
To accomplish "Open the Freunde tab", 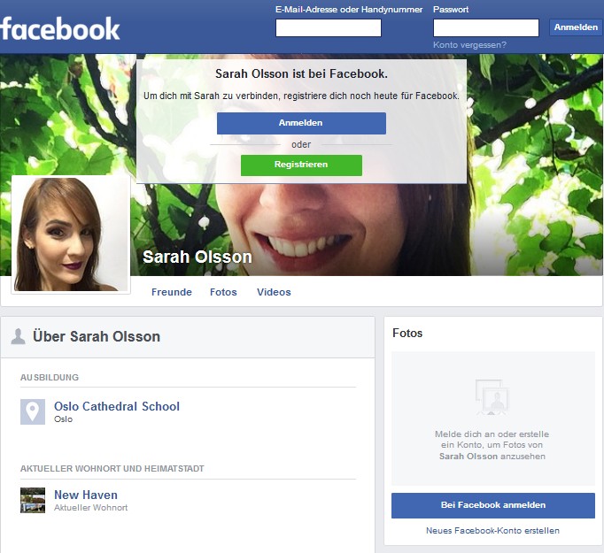I will pos(172,292).
